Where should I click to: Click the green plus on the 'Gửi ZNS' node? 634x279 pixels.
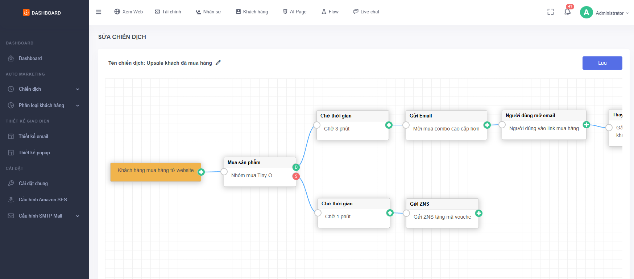point(478,213)
